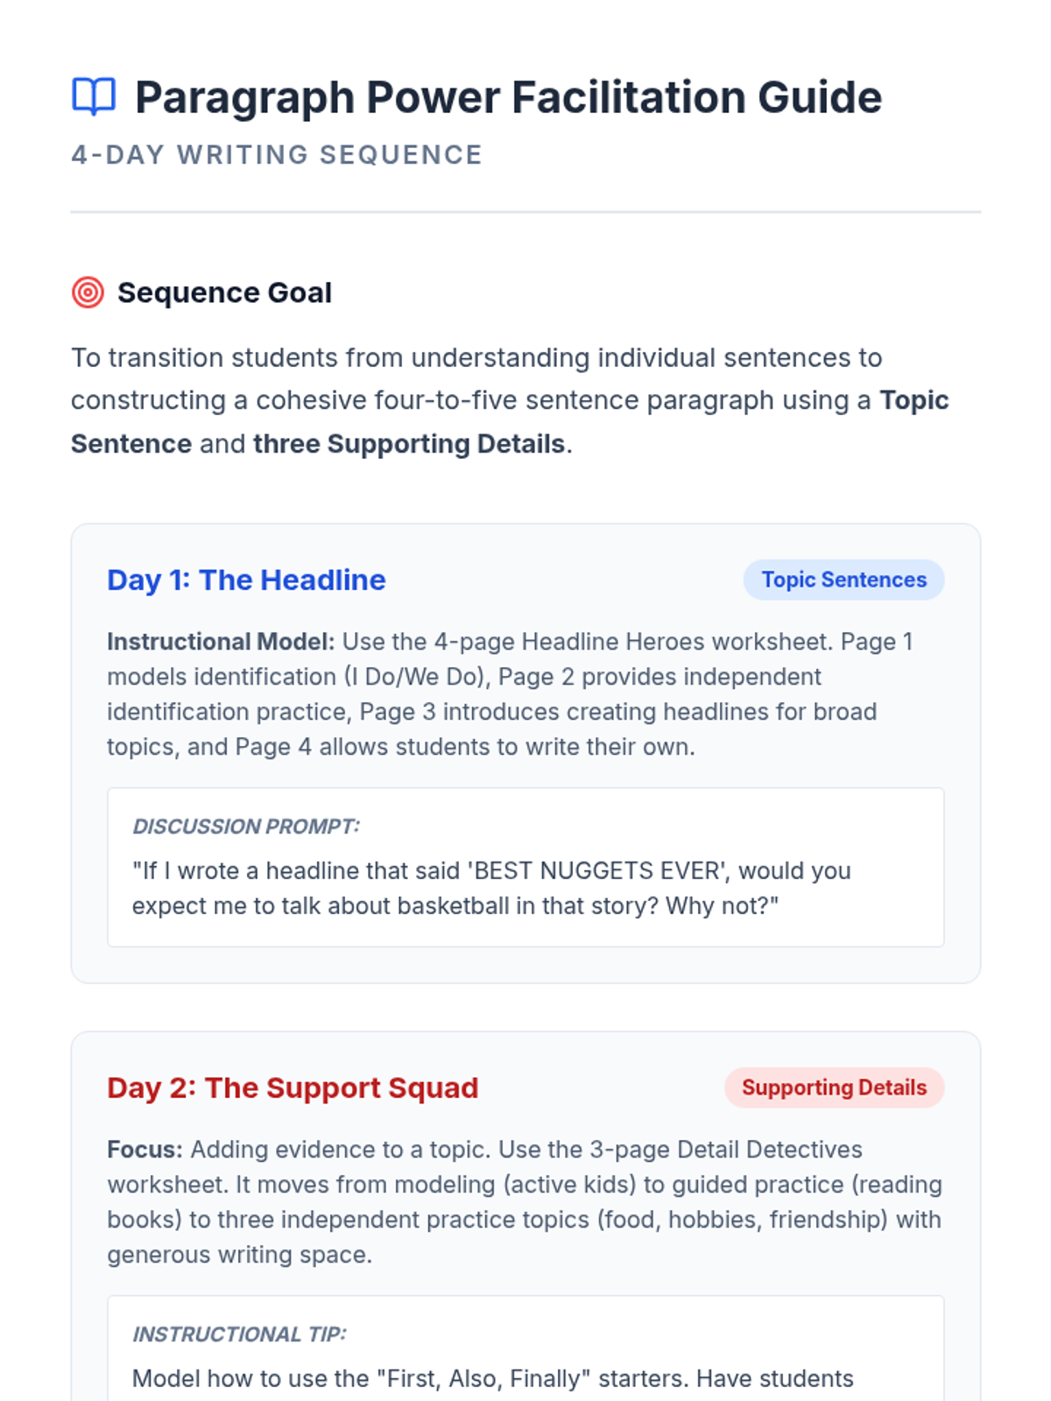Click the Topic Sentences badge
Image resolution: width=1051 pixels, height=1401 pixels.
[x=843, y=580]
